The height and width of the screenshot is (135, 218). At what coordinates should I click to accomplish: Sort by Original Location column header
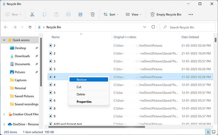125,37
